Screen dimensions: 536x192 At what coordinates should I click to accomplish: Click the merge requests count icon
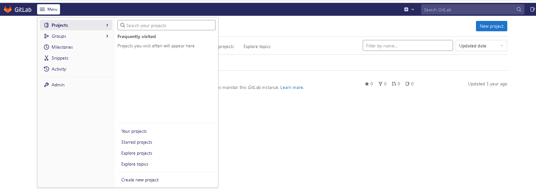point(394,84)
